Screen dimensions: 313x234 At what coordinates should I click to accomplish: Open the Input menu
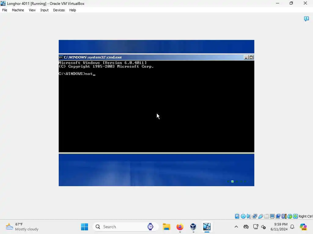44,10
